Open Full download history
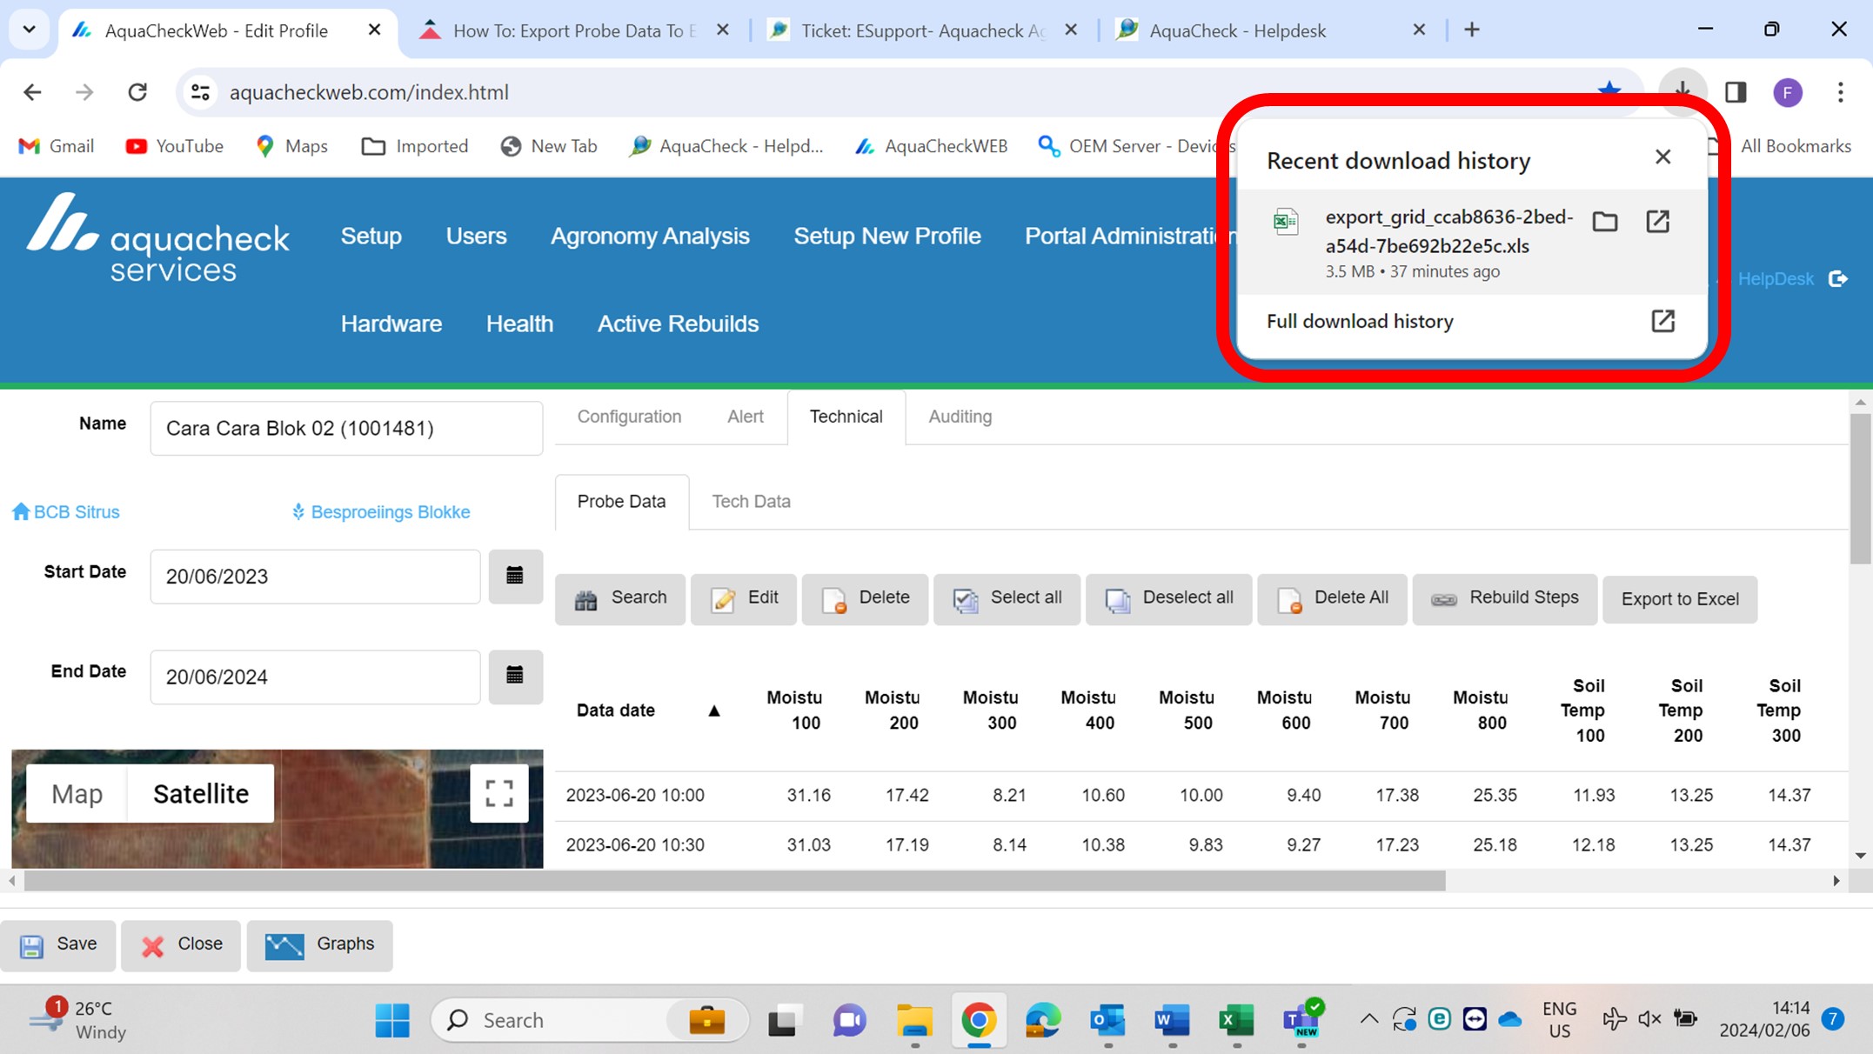The height and width of the screenshot is (1054, 1873). tap(1471, 322)
